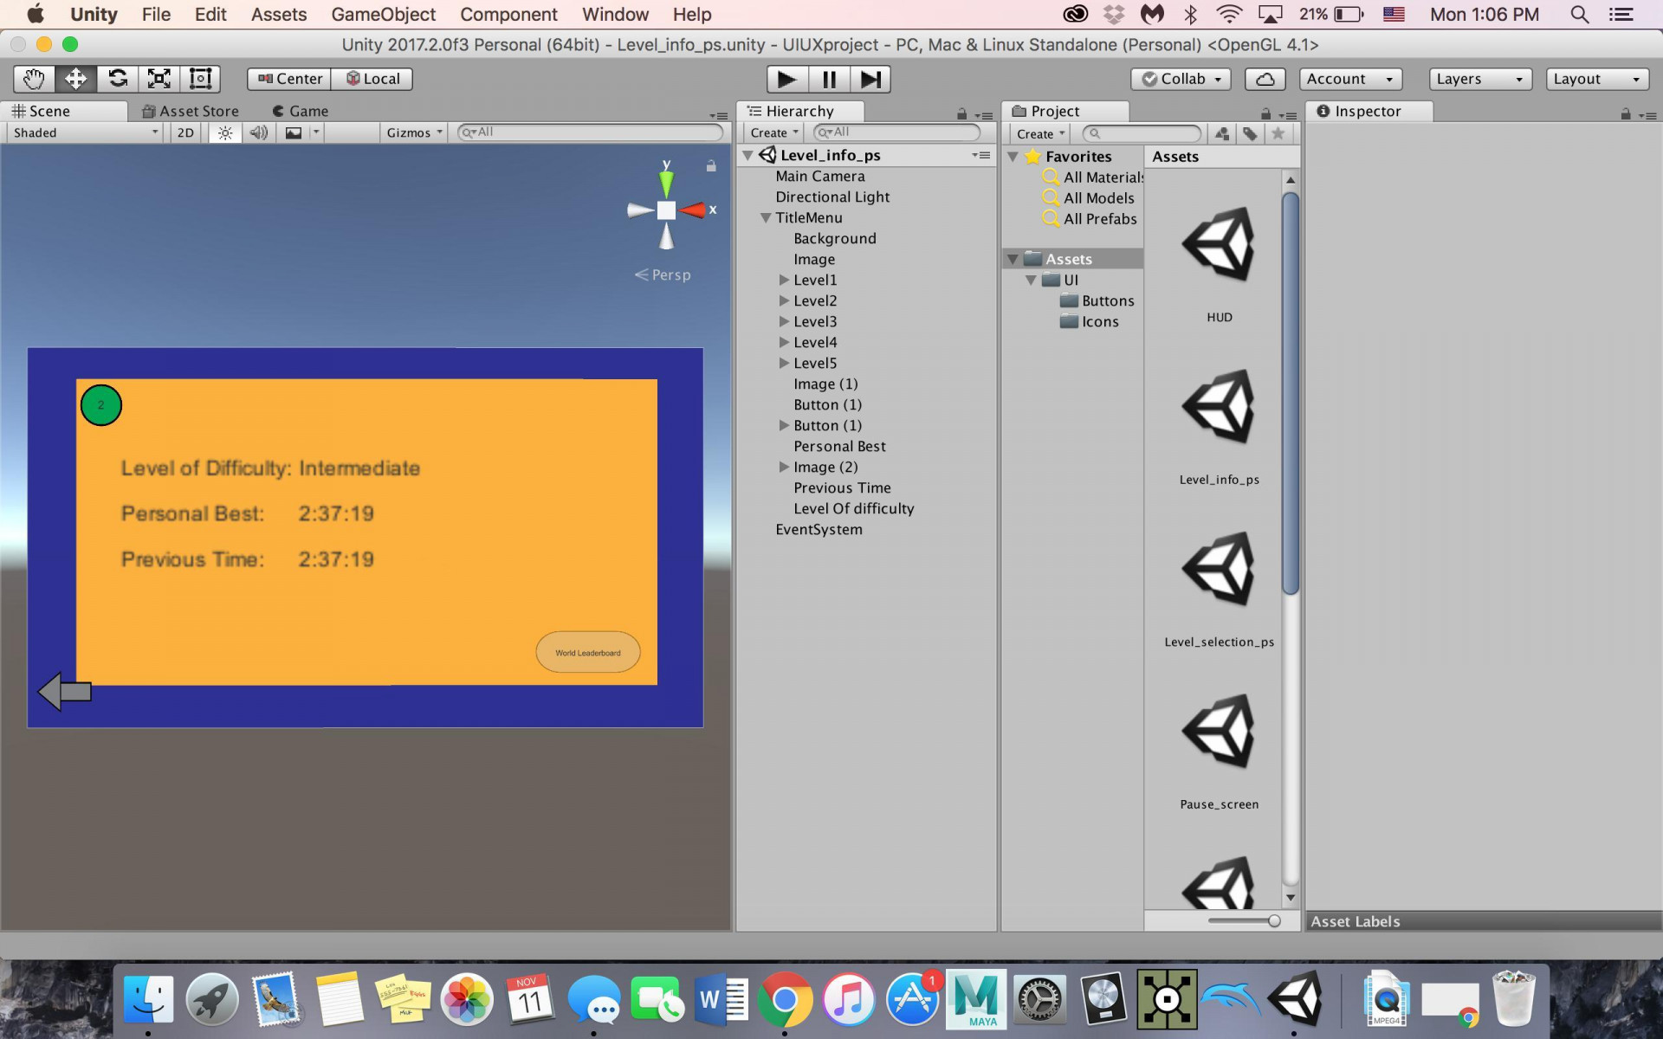Toggle 2D view mode
Screen dimensions: 1663x1039
point(185,132)
